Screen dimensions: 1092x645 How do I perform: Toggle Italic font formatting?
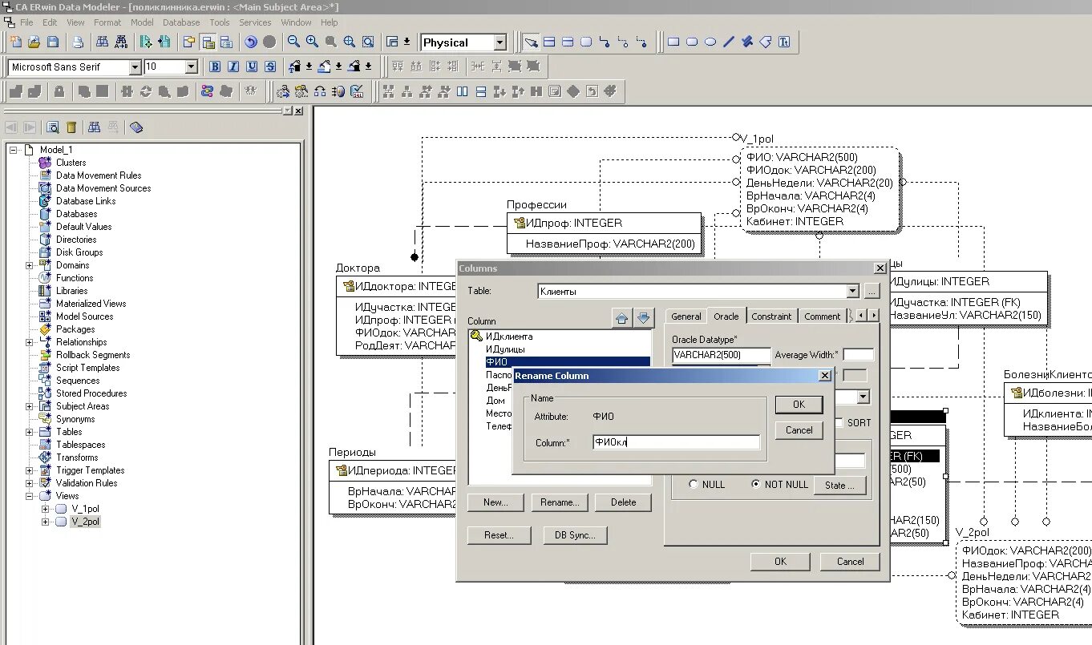pyautogui.click(x=233, y=67)
